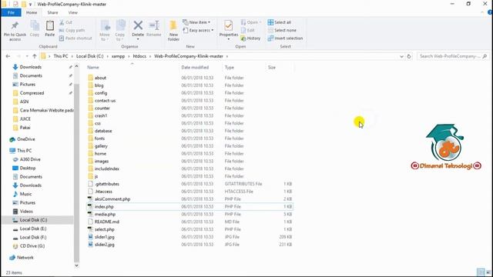Select the aksiComment.php file
493x277 pixels.
(x=112, y=199)
